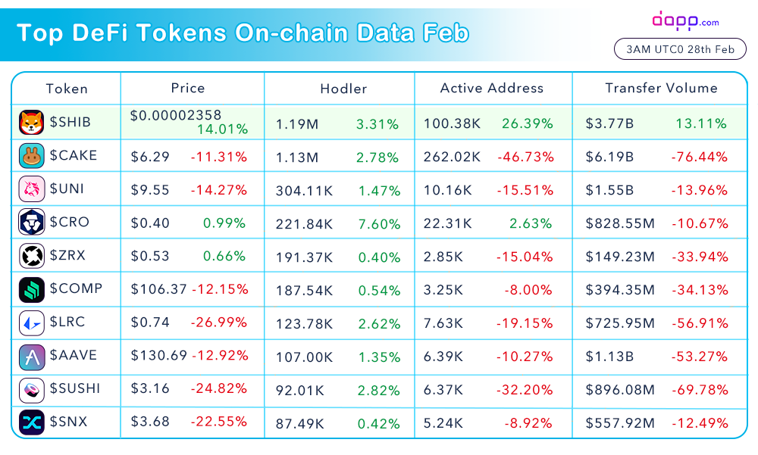The height and width of the screenshot is (455, 758).
Task: Open the dapp.com logo link
Action: point(685,21)
